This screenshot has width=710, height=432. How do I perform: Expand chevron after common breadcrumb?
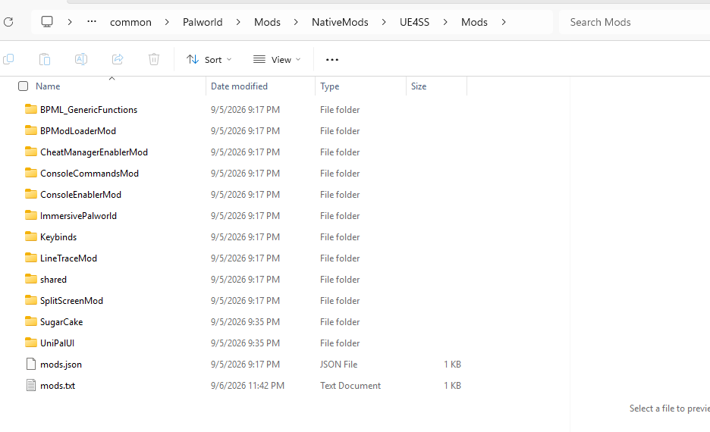[x=167, y=22]
